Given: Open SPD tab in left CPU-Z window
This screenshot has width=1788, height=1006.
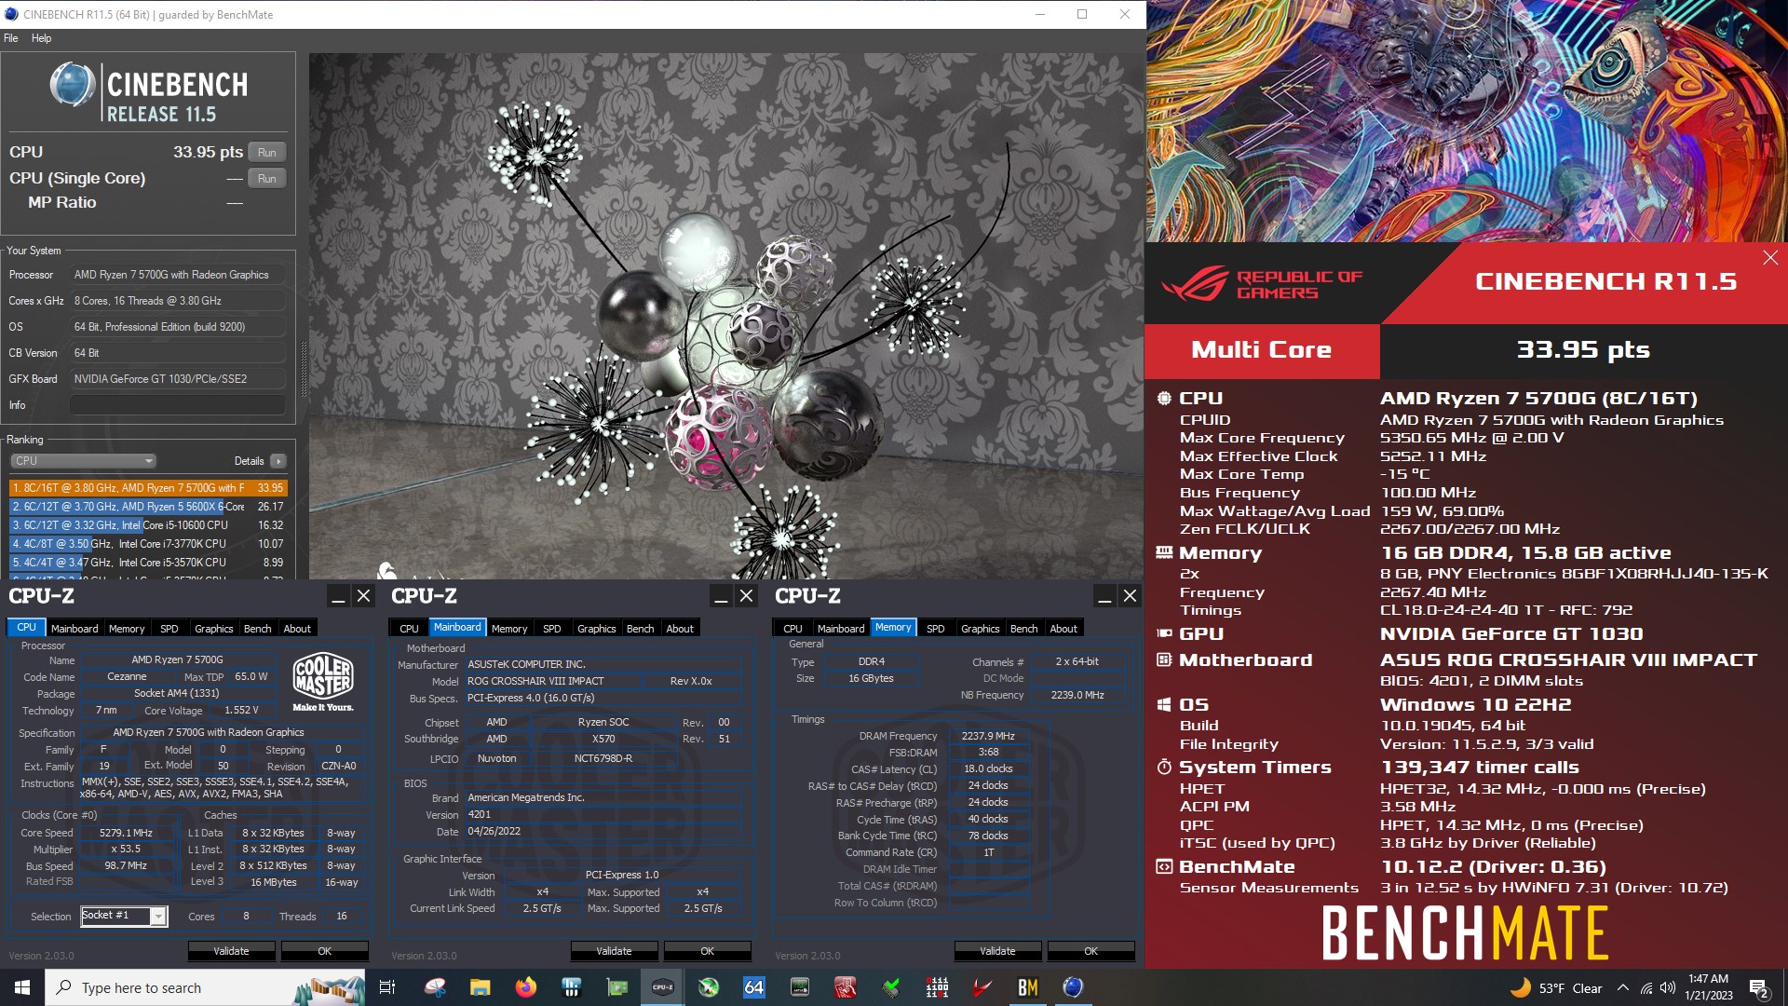Looking at the screenshot, I should [169, 629].
